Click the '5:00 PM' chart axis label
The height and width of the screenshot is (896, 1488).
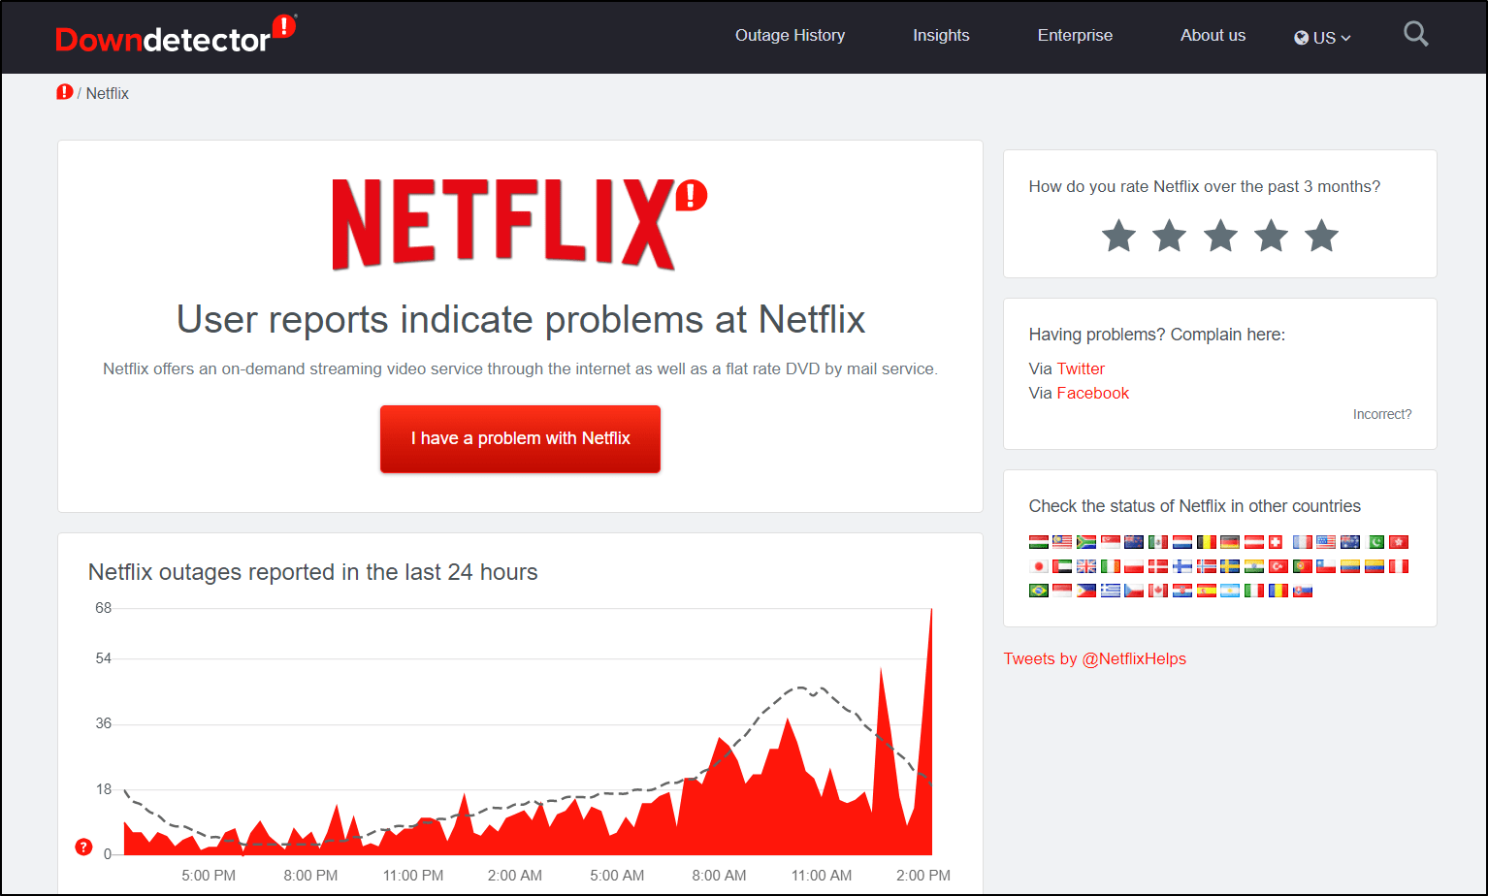click(x=209, y=875)
